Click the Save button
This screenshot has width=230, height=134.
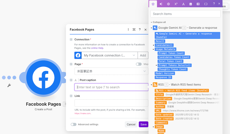click(143, 125)
